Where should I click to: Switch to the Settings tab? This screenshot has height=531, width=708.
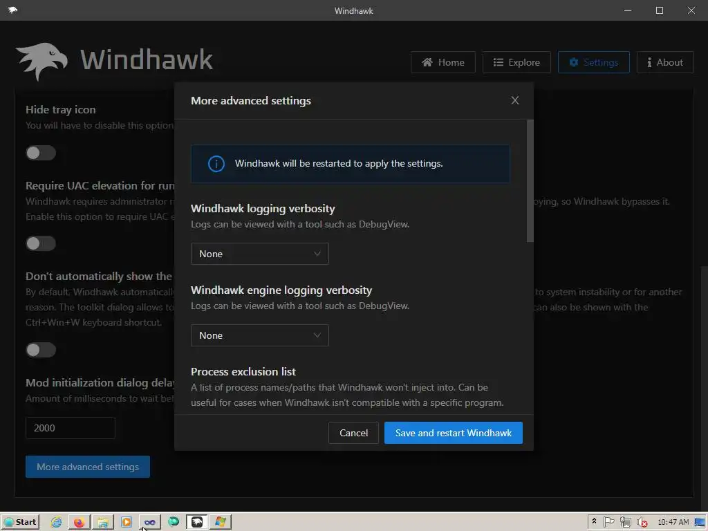pyautogui.click(x=594, y=62)
